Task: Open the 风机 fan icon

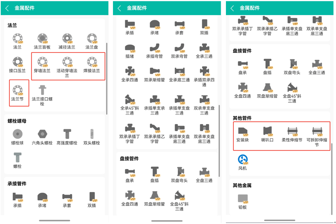Action: [242, 160]
